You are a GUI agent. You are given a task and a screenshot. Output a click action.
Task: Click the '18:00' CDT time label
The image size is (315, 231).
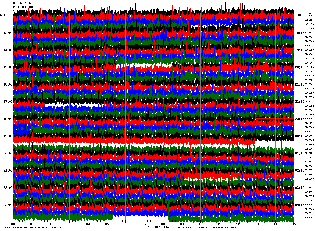click(8, 119)
